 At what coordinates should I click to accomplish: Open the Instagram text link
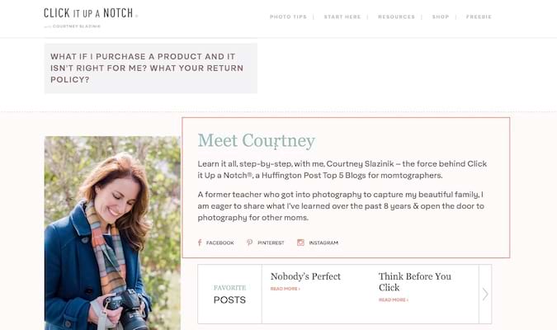323,243
